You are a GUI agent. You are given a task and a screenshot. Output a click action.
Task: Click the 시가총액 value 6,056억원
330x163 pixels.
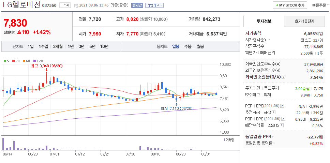(x=313, y=33)
